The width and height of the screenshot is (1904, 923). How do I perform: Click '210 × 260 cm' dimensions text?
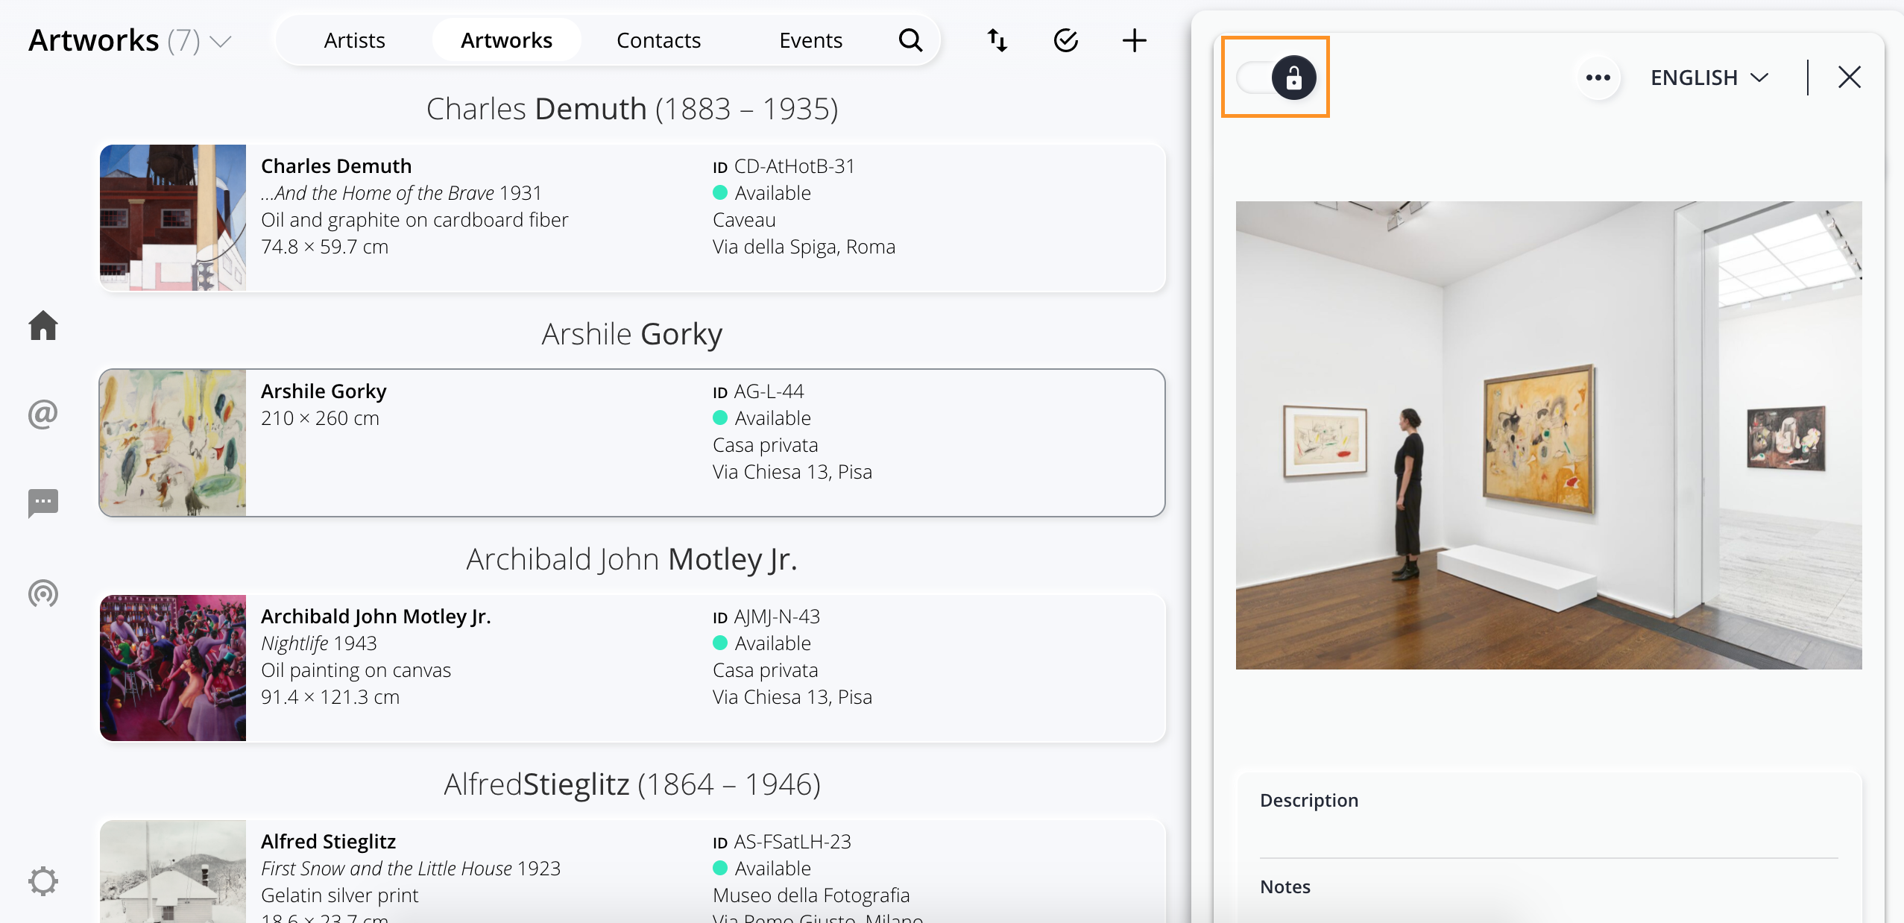coord(320,418)
